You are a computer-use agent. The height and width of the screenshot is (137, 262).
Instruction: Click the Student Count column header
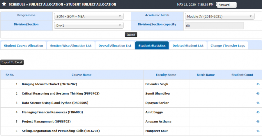click(242, 75)
